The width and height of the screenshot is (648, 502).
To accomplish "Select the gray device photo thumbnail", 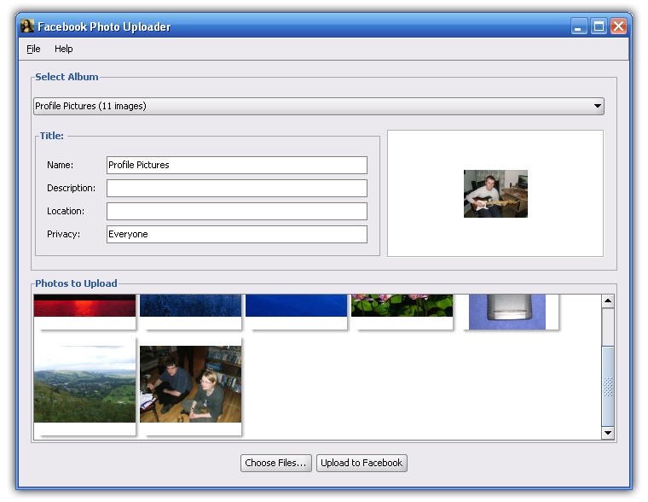I will tap(507, 312).
